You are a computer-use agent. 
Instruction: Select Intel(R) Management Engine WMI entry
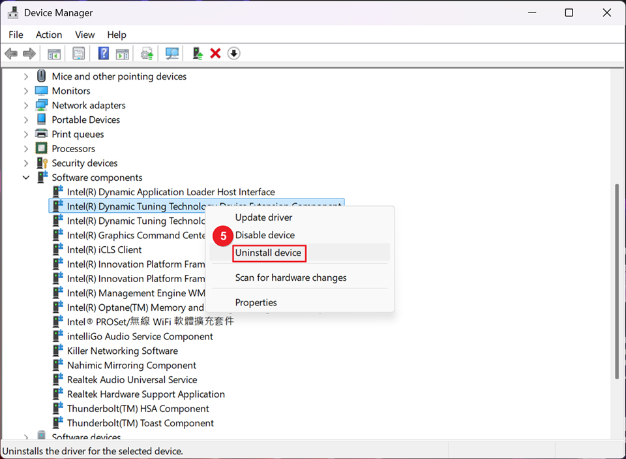(136, 293)
